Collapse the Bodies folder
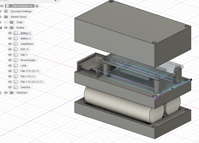This screenshot has height=143, width=199. pyautogui.click(x=1, y=28)
